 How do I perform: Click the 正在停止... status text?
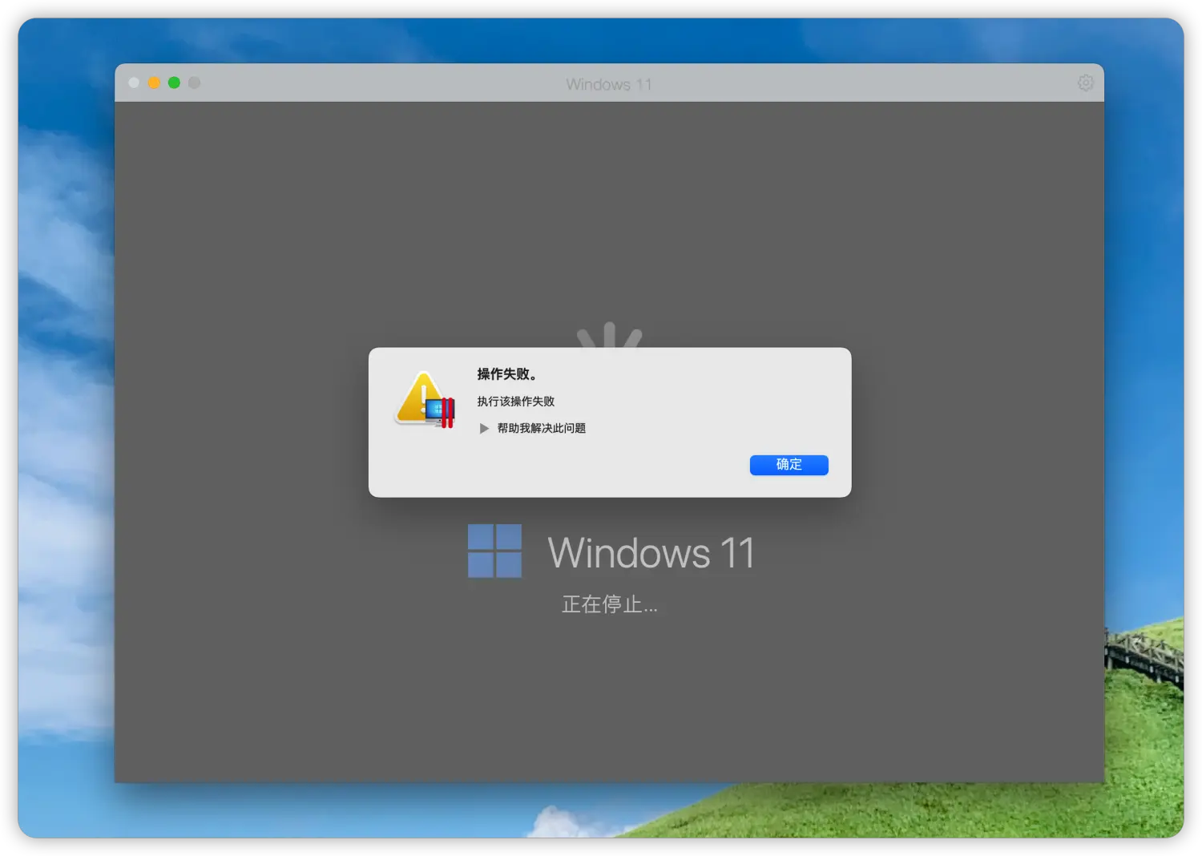point(610,604)
